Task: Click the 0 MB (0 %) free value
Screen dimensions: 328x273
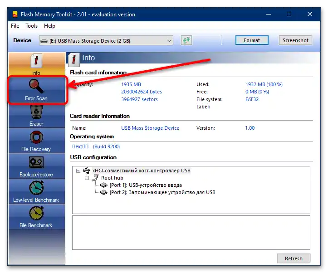Action: [x=257, y=92]
